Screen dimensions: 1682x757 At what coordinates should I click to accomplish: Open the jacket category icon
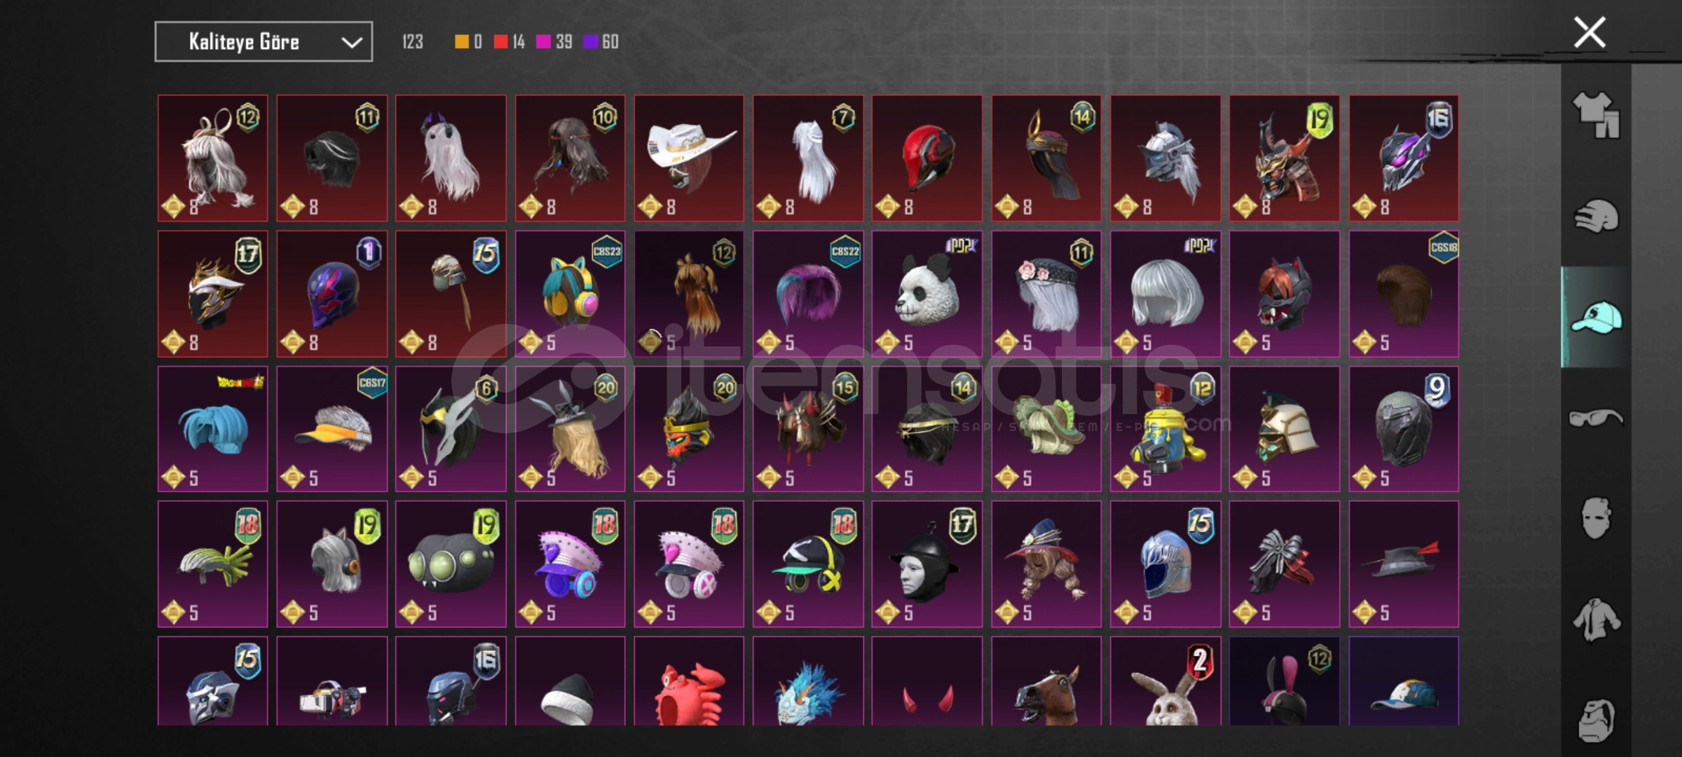click(x=1596, y=620)
